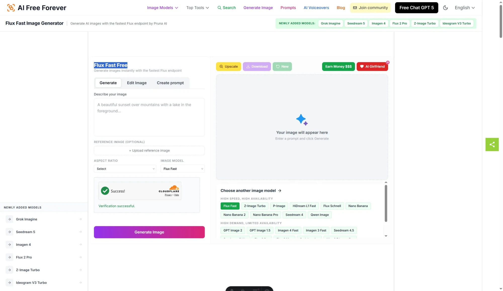The height and width of the screenshot is (291, 503).
Task: Click the arrow icon beside Flux 2 Pro
Action: [x=9, y=257]
